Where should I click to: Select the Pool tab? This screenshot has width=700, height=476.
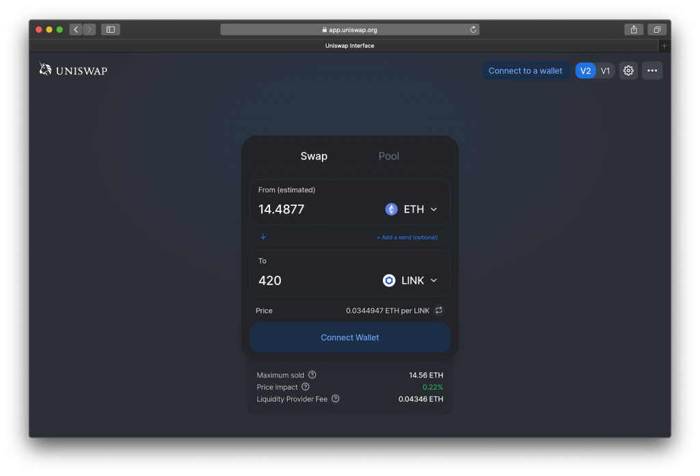(389, 156)
